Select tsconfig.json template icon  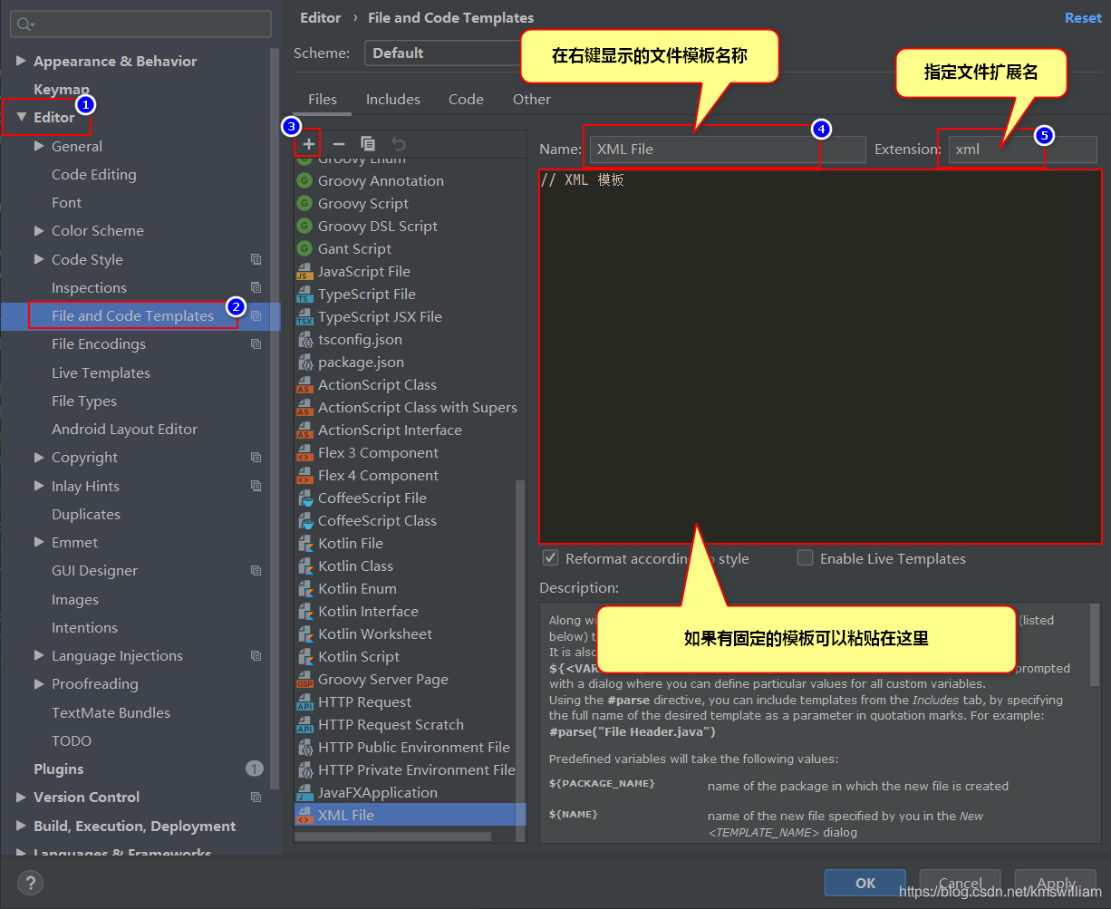[x=304, y=339]
